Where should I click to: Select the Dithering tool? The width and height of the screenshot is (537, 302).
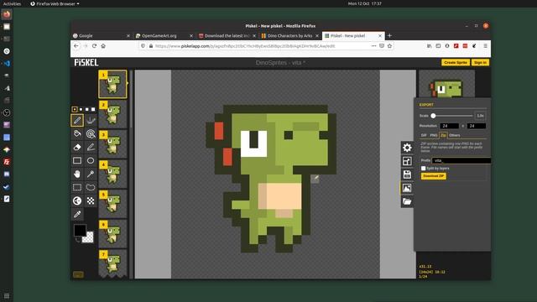coord(91,200)
